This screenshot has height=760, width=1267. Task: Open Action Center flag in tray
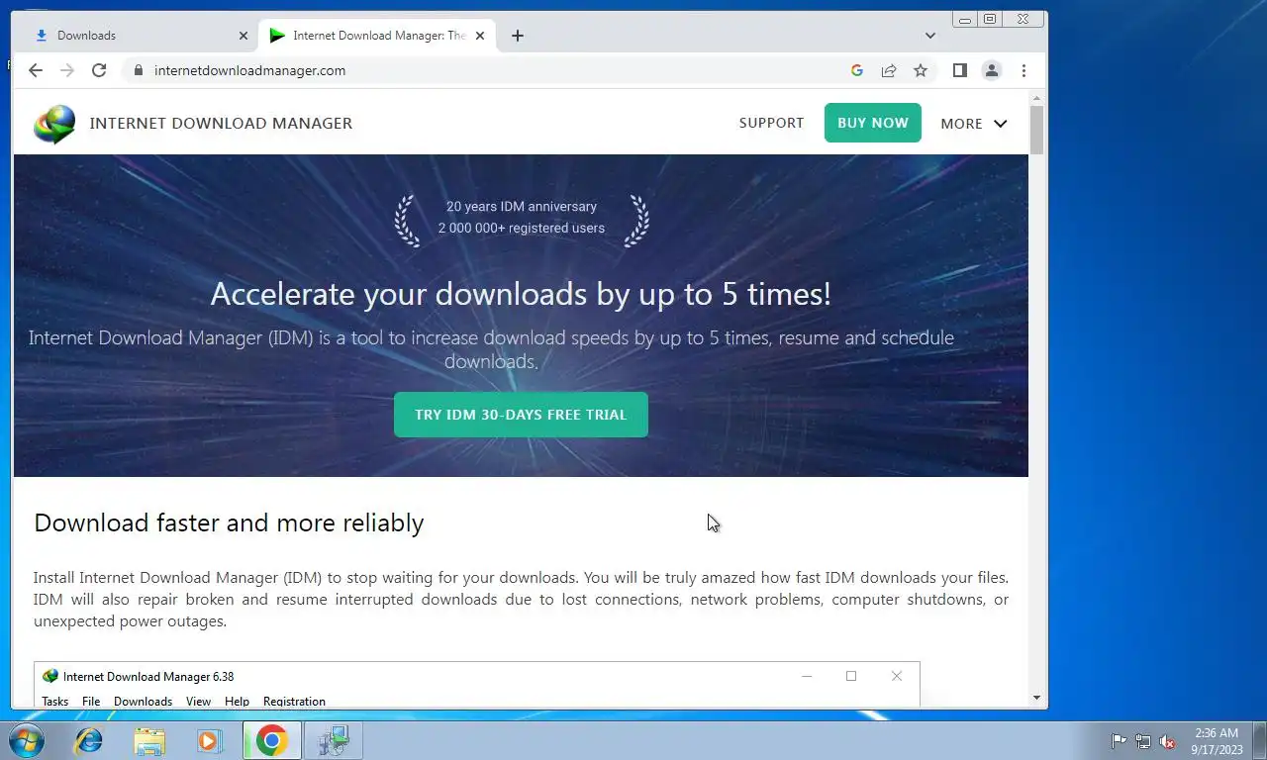pos(1119,741)
